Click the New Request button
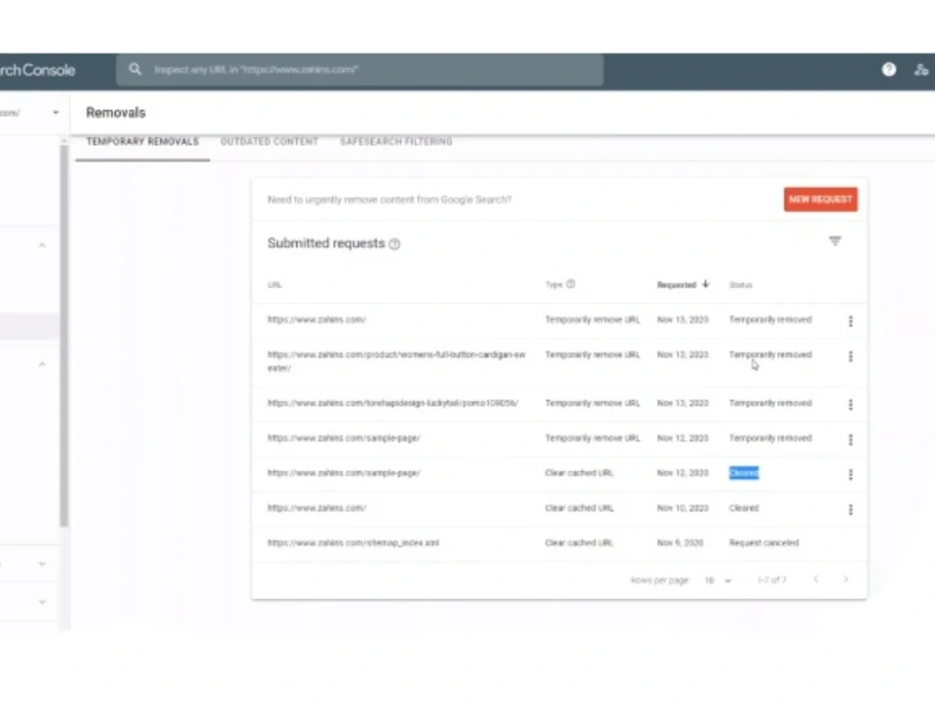Screen dimensions: 935x701 (821, 199)
